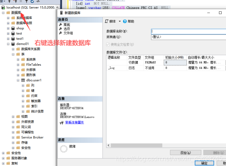226x166 pixels.
Task: Click the dbo.user1 table grid icon
Action: [23, 80]
